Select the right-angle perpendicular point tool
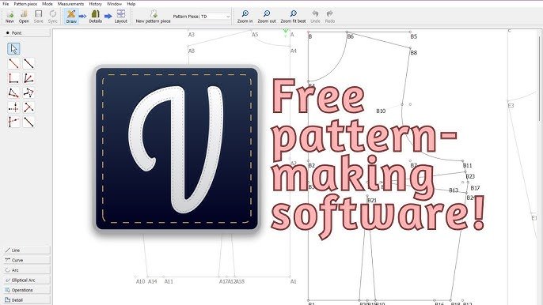The width and height of the screenshot is (543, 305). [x=13, y=78]
